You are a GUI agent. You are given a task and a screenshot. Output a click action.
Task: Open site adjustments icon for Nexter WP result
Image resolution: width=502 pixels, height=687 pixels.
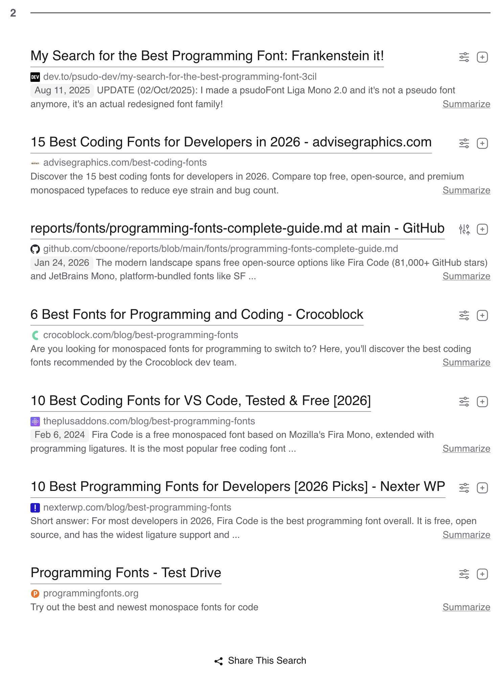pyautogui.click(x=464, y=488)
